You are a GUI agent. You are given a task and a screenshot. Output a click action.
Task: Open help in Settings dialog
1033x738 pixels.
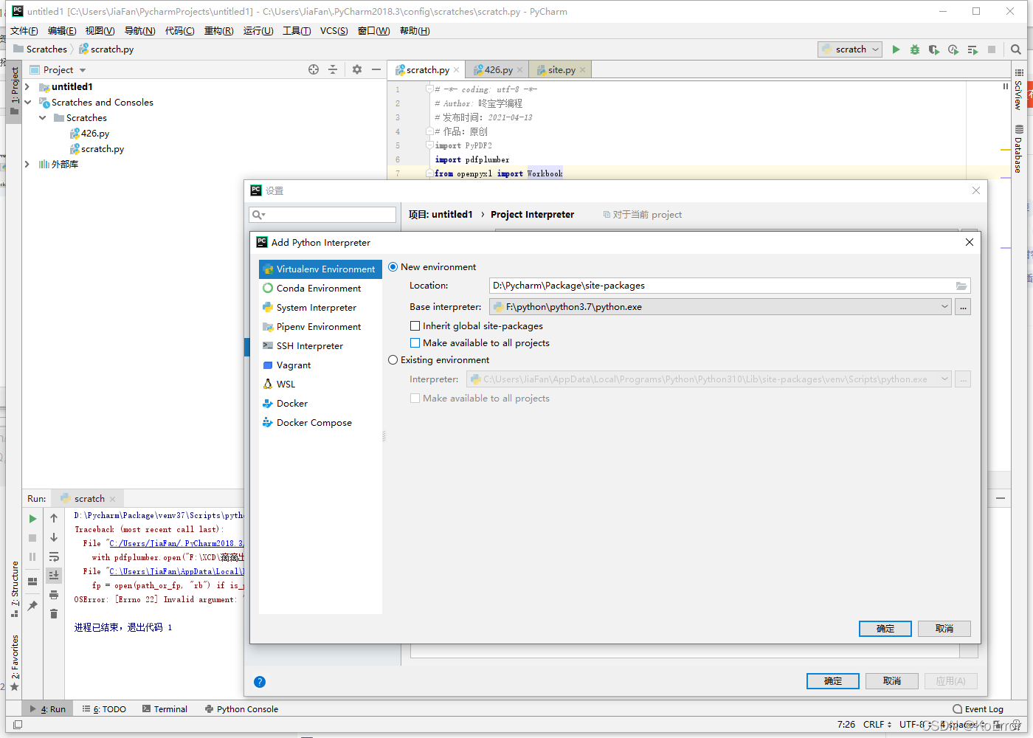[260, 682]
